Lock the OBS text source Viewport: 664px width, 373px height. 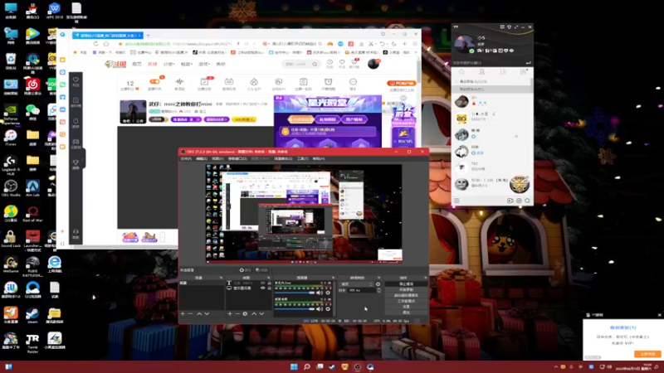click(269, 283)
